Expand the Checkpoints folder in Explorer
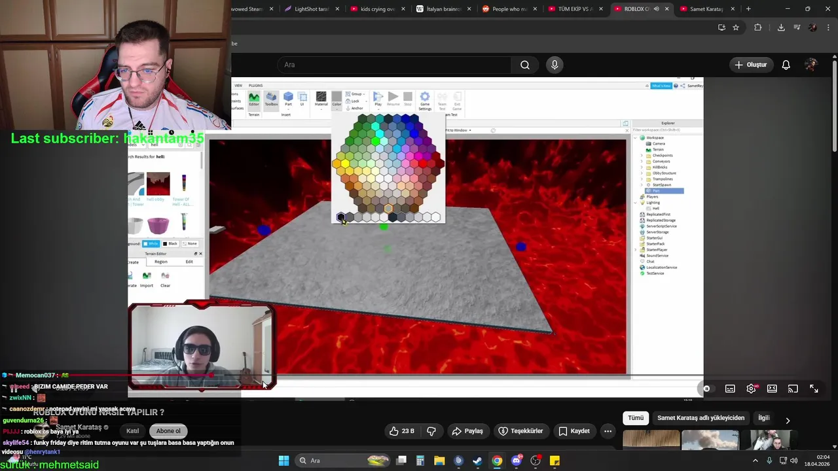This screenshot has height=471, width=838. click(x=642, y=156)
